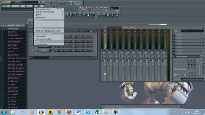Open the Options menu
Image resolution: width=205 pixels, height=115 pixels.
point(29,6)
